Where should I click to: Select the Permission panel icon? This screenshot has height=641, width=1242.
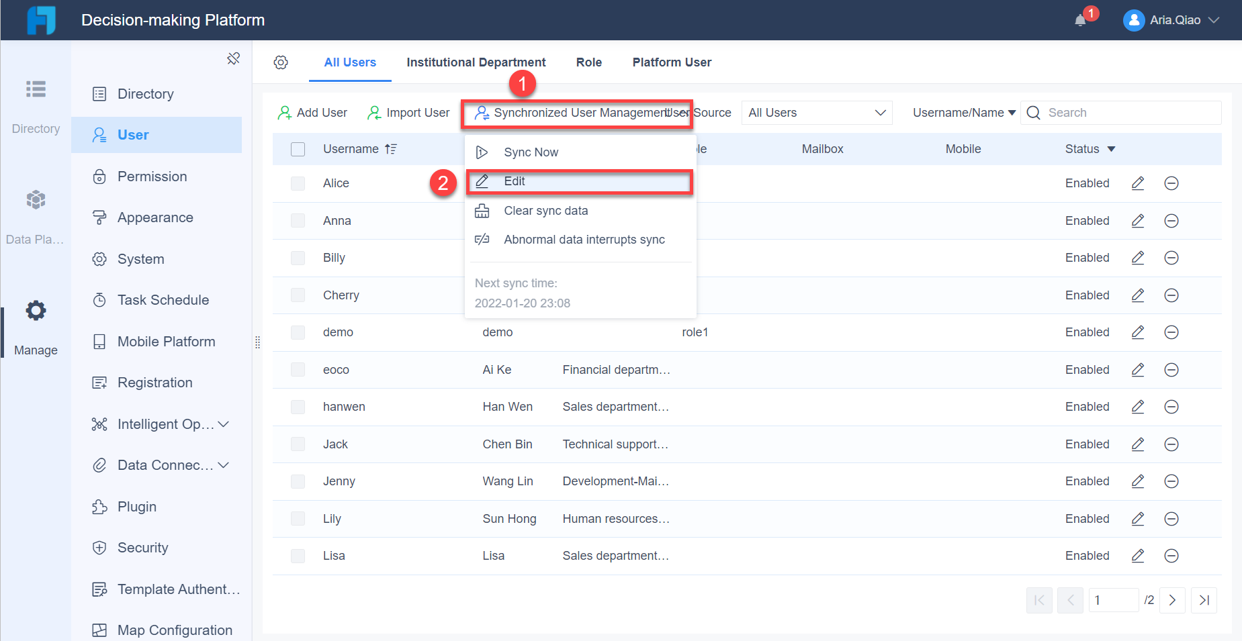pyautogui.click(x=99, y=176)
